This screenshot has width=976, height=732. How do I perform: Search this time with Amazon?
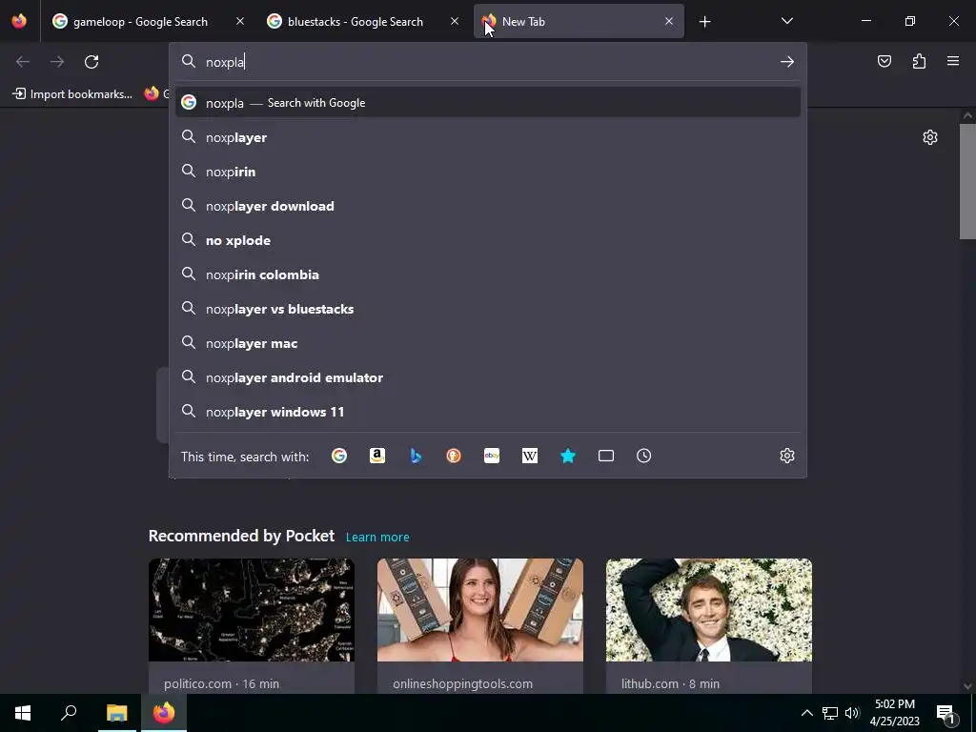click(x=377, y=456)
